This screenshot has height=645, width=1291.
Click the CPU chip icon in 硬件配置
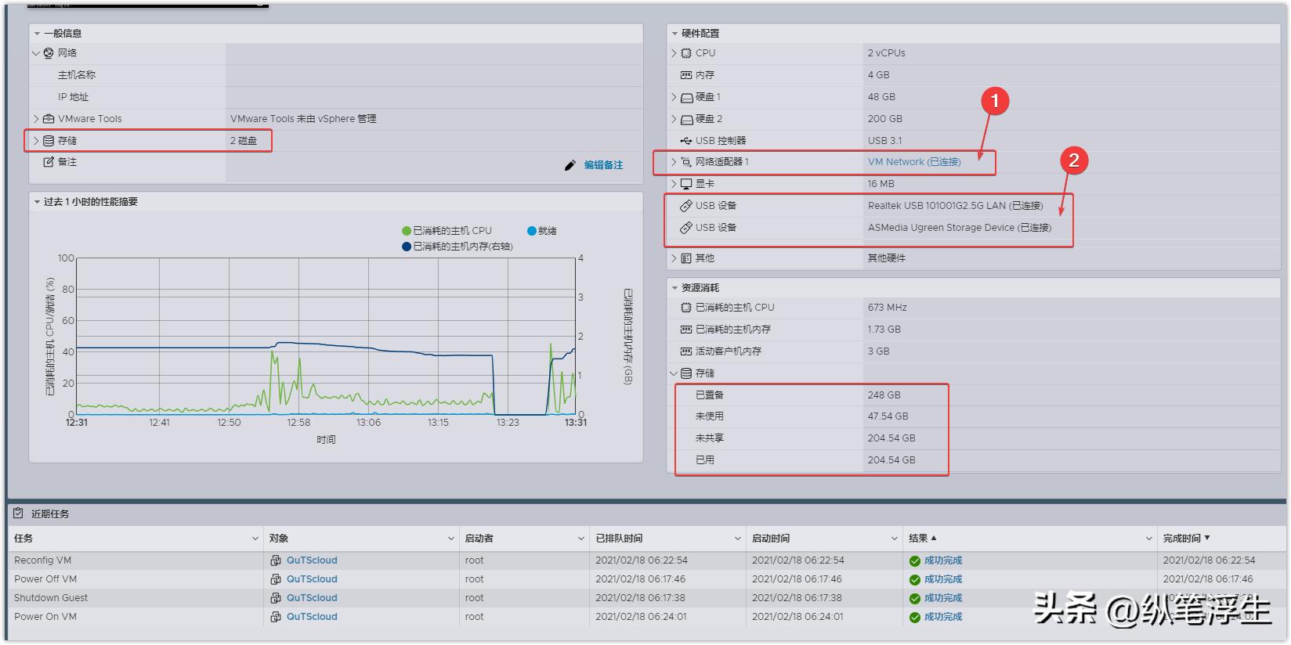click(x=686, y=53)
